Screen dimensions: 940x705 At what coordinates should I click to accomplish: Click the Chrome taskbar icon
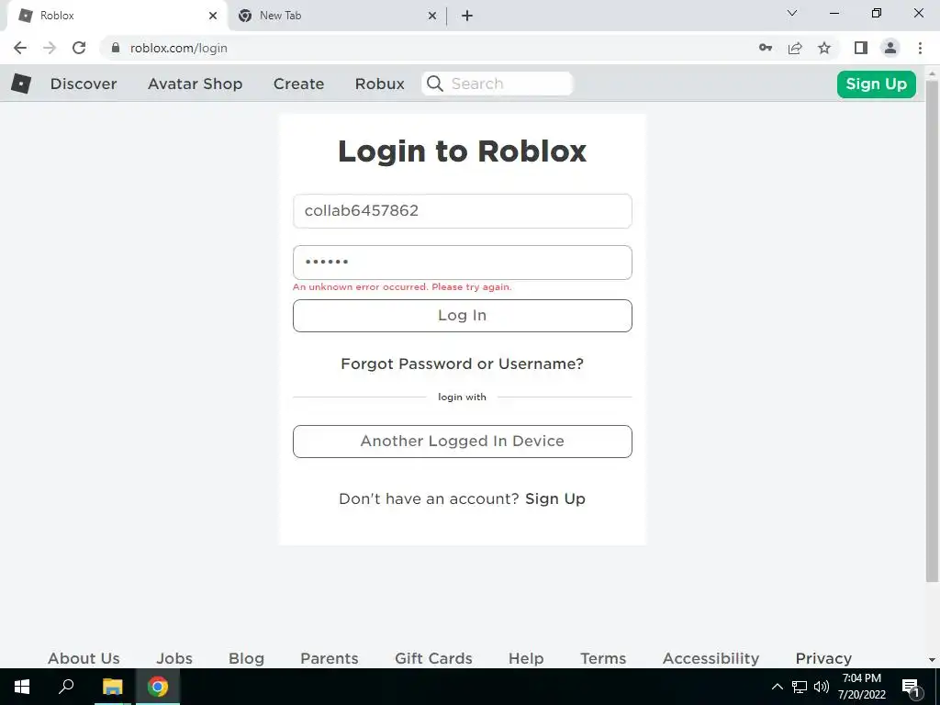coord(158,687)
